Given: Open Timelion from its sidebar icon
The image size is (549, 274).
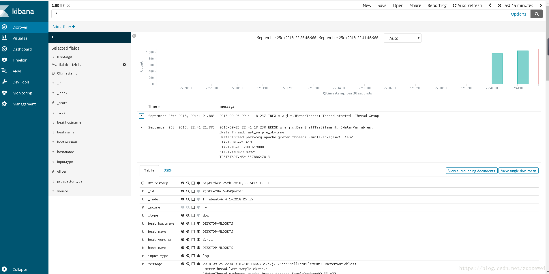Looking at the screenshot, I should point(4,60).
